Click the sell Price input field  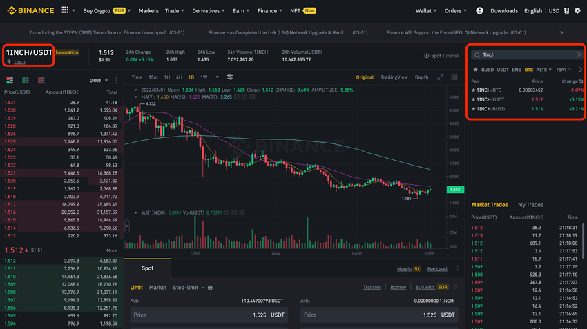[x=379, y=315]
